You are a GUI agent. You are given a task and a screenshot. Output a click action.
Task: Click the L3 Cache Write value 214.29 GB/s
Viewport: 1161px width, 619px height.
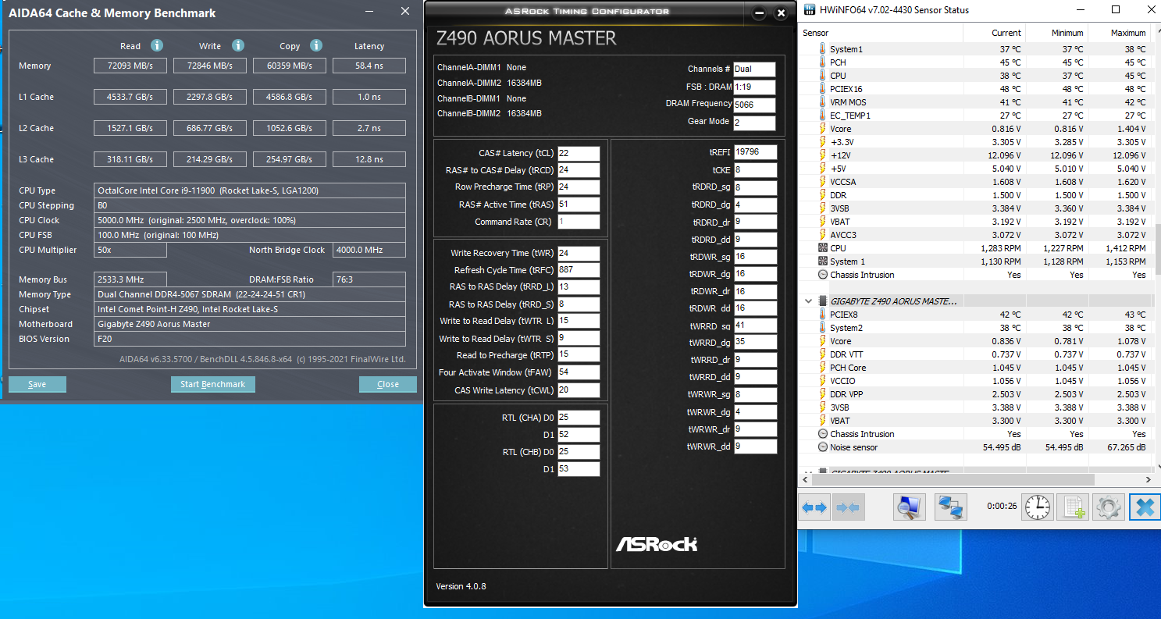click(x=210, y=159)
